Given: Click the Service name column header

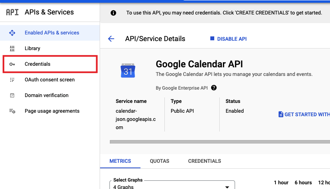Looking at the screenshot, I should [131, 101].
